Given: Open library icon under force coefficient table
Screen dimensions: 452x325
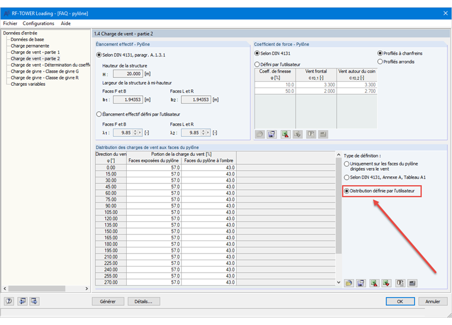Looking at the screenshot, I should pyautogui.click(x=260, y=134).
